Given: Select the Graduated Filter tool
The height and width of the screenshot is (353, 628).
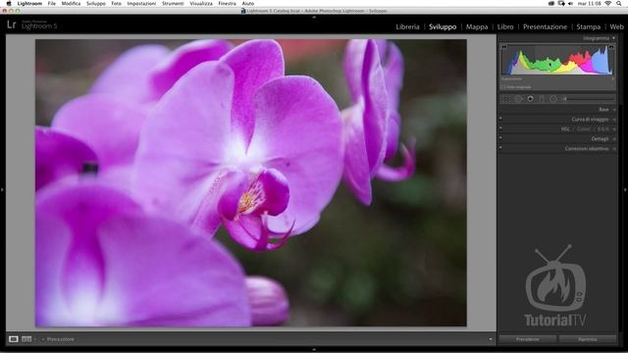Looking at the screenshot, I should [542, 98].
